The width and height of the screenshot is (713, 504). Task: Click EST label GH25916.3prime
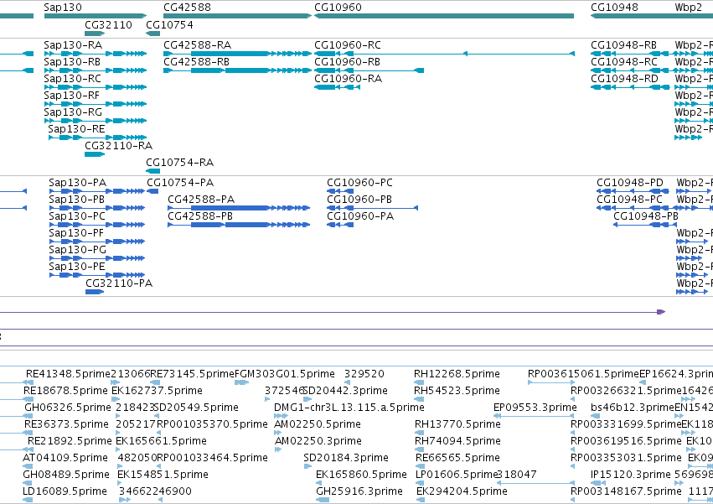359,491
